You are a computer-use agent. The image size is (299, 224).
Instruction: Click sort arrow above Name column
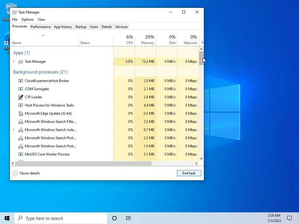click(43, 35)
